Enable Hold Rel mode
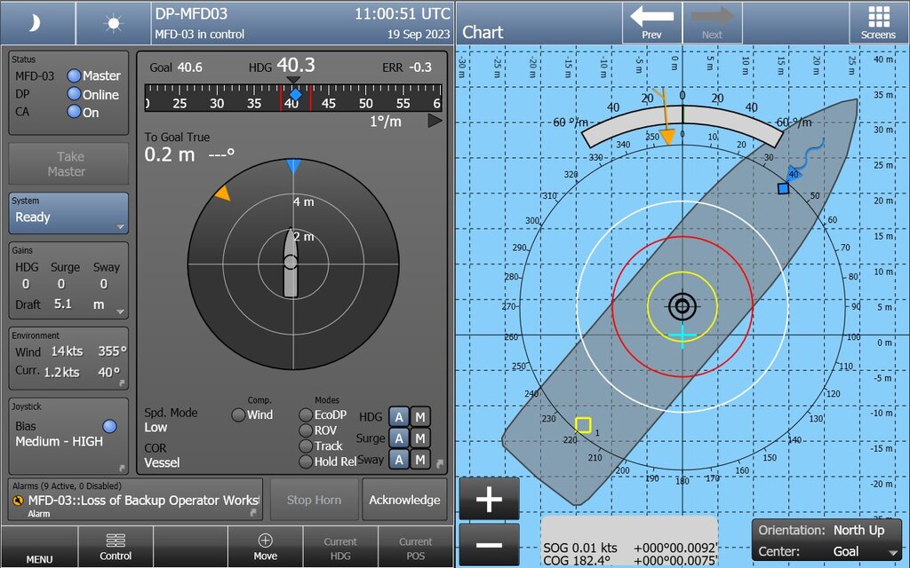The height and width of the screenshot is (568, 910). (x=306, y=461)
